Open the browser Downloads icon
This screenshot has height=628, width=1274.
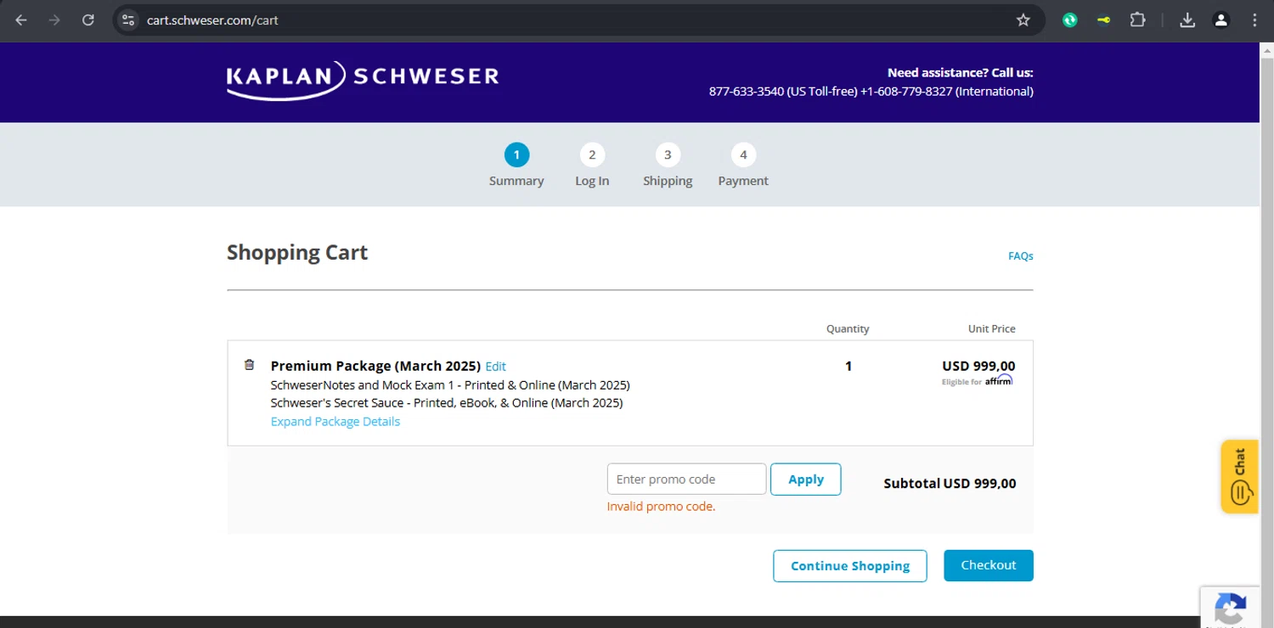click(1187, 20)
